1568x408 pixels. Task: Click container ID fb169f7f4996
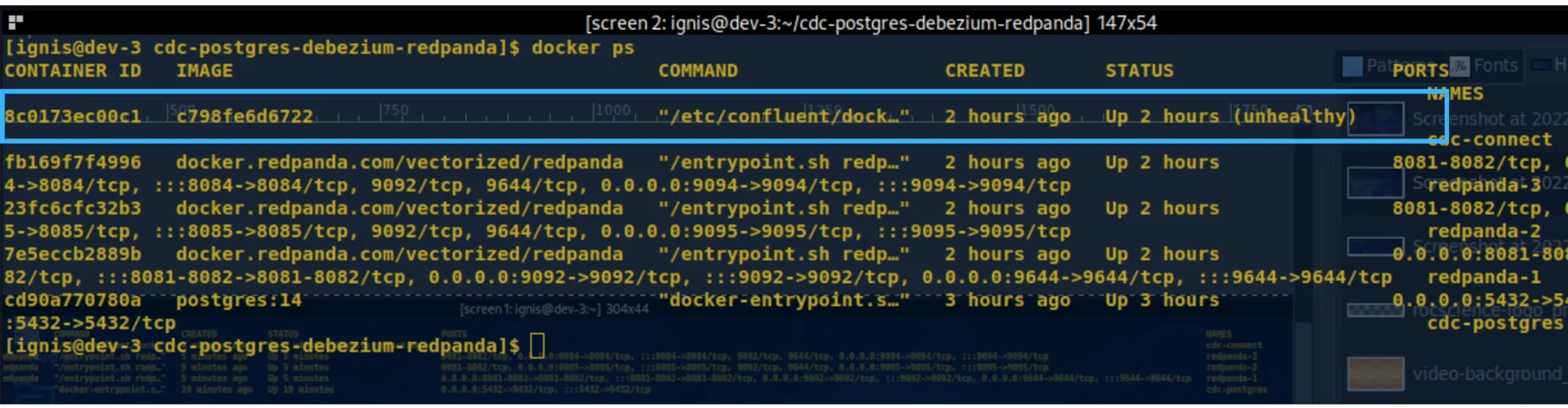73,162
